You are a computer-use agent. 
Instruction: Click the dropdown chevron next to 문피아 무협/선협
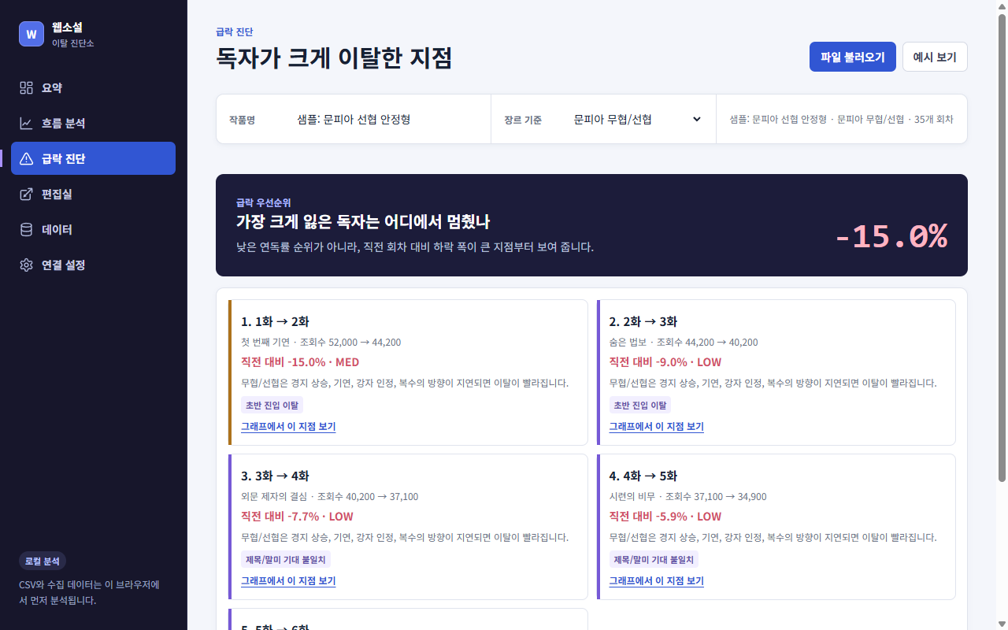click(696, 120)
